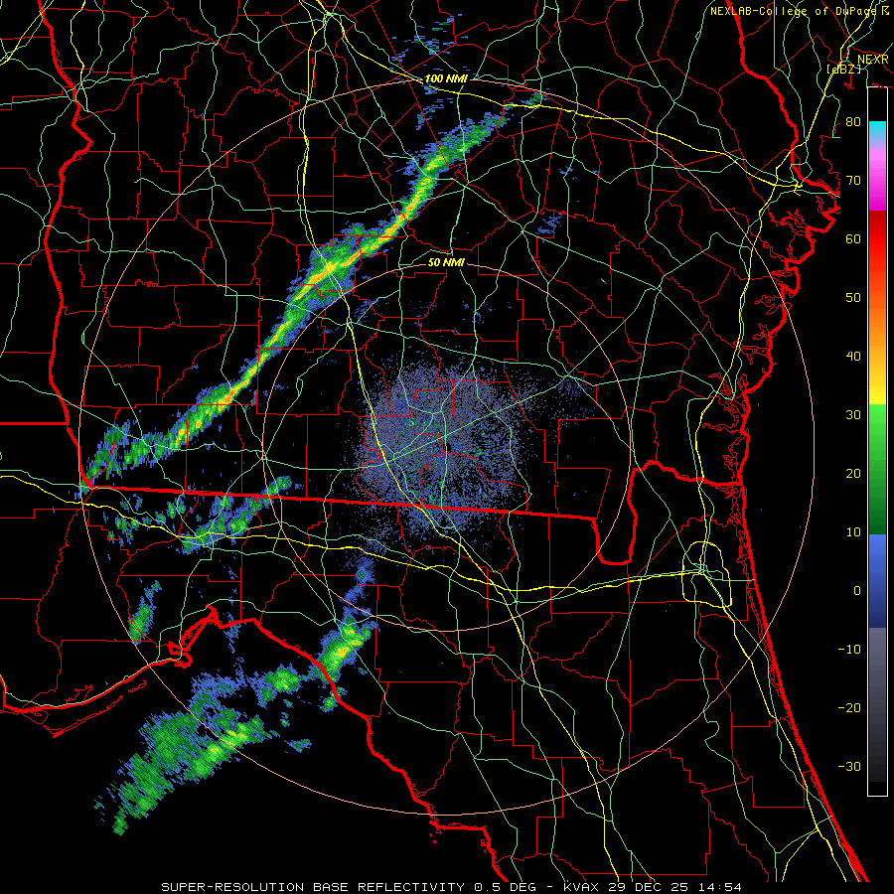Click the 40 value on reflectivity scale
The height and width of the screenshot is (894, 894).
click(853, 357)
